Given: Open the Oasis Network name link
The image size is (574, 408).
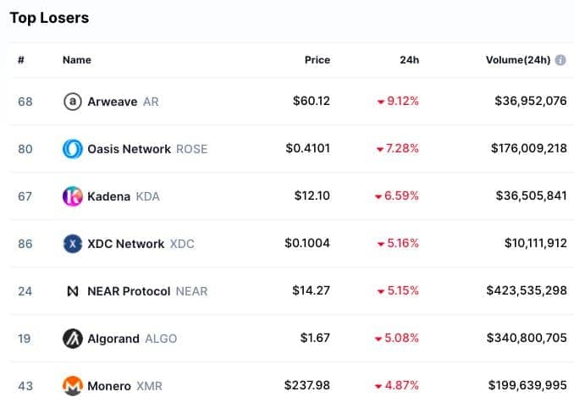Looking at the screenshot, I should click(x=129, y=149).
